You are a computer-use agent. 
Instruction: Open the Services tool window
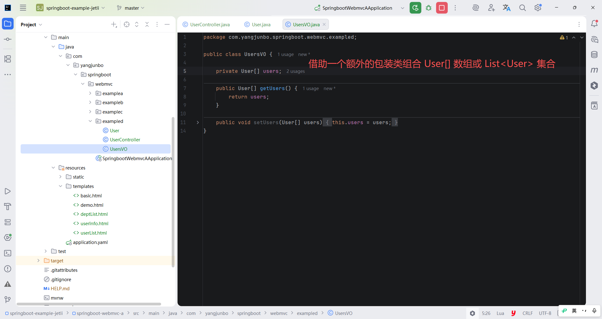[8, 222]
